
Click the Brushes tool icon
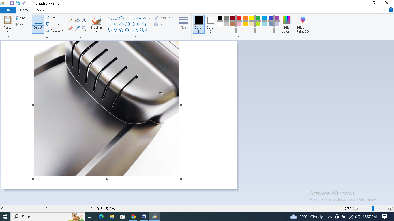[x=96, y=20]
